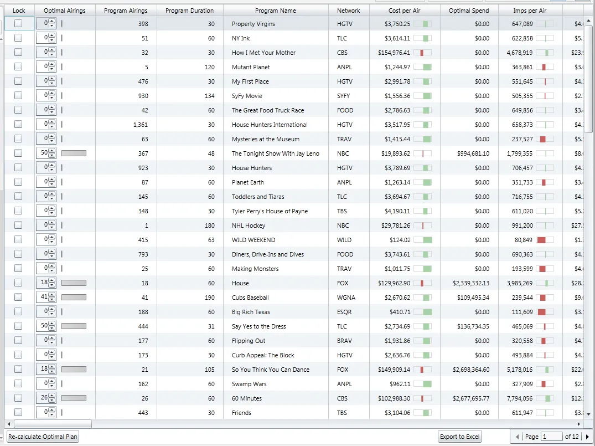The width and height of the screenshot is (595, 446).
Task: Click the $154,976.41 Cost per Air value
Action: [x=394, y=53]
